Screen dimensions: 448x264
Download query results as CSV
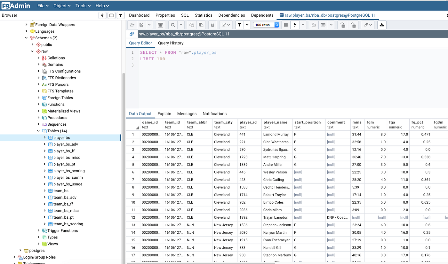(382, 25)
